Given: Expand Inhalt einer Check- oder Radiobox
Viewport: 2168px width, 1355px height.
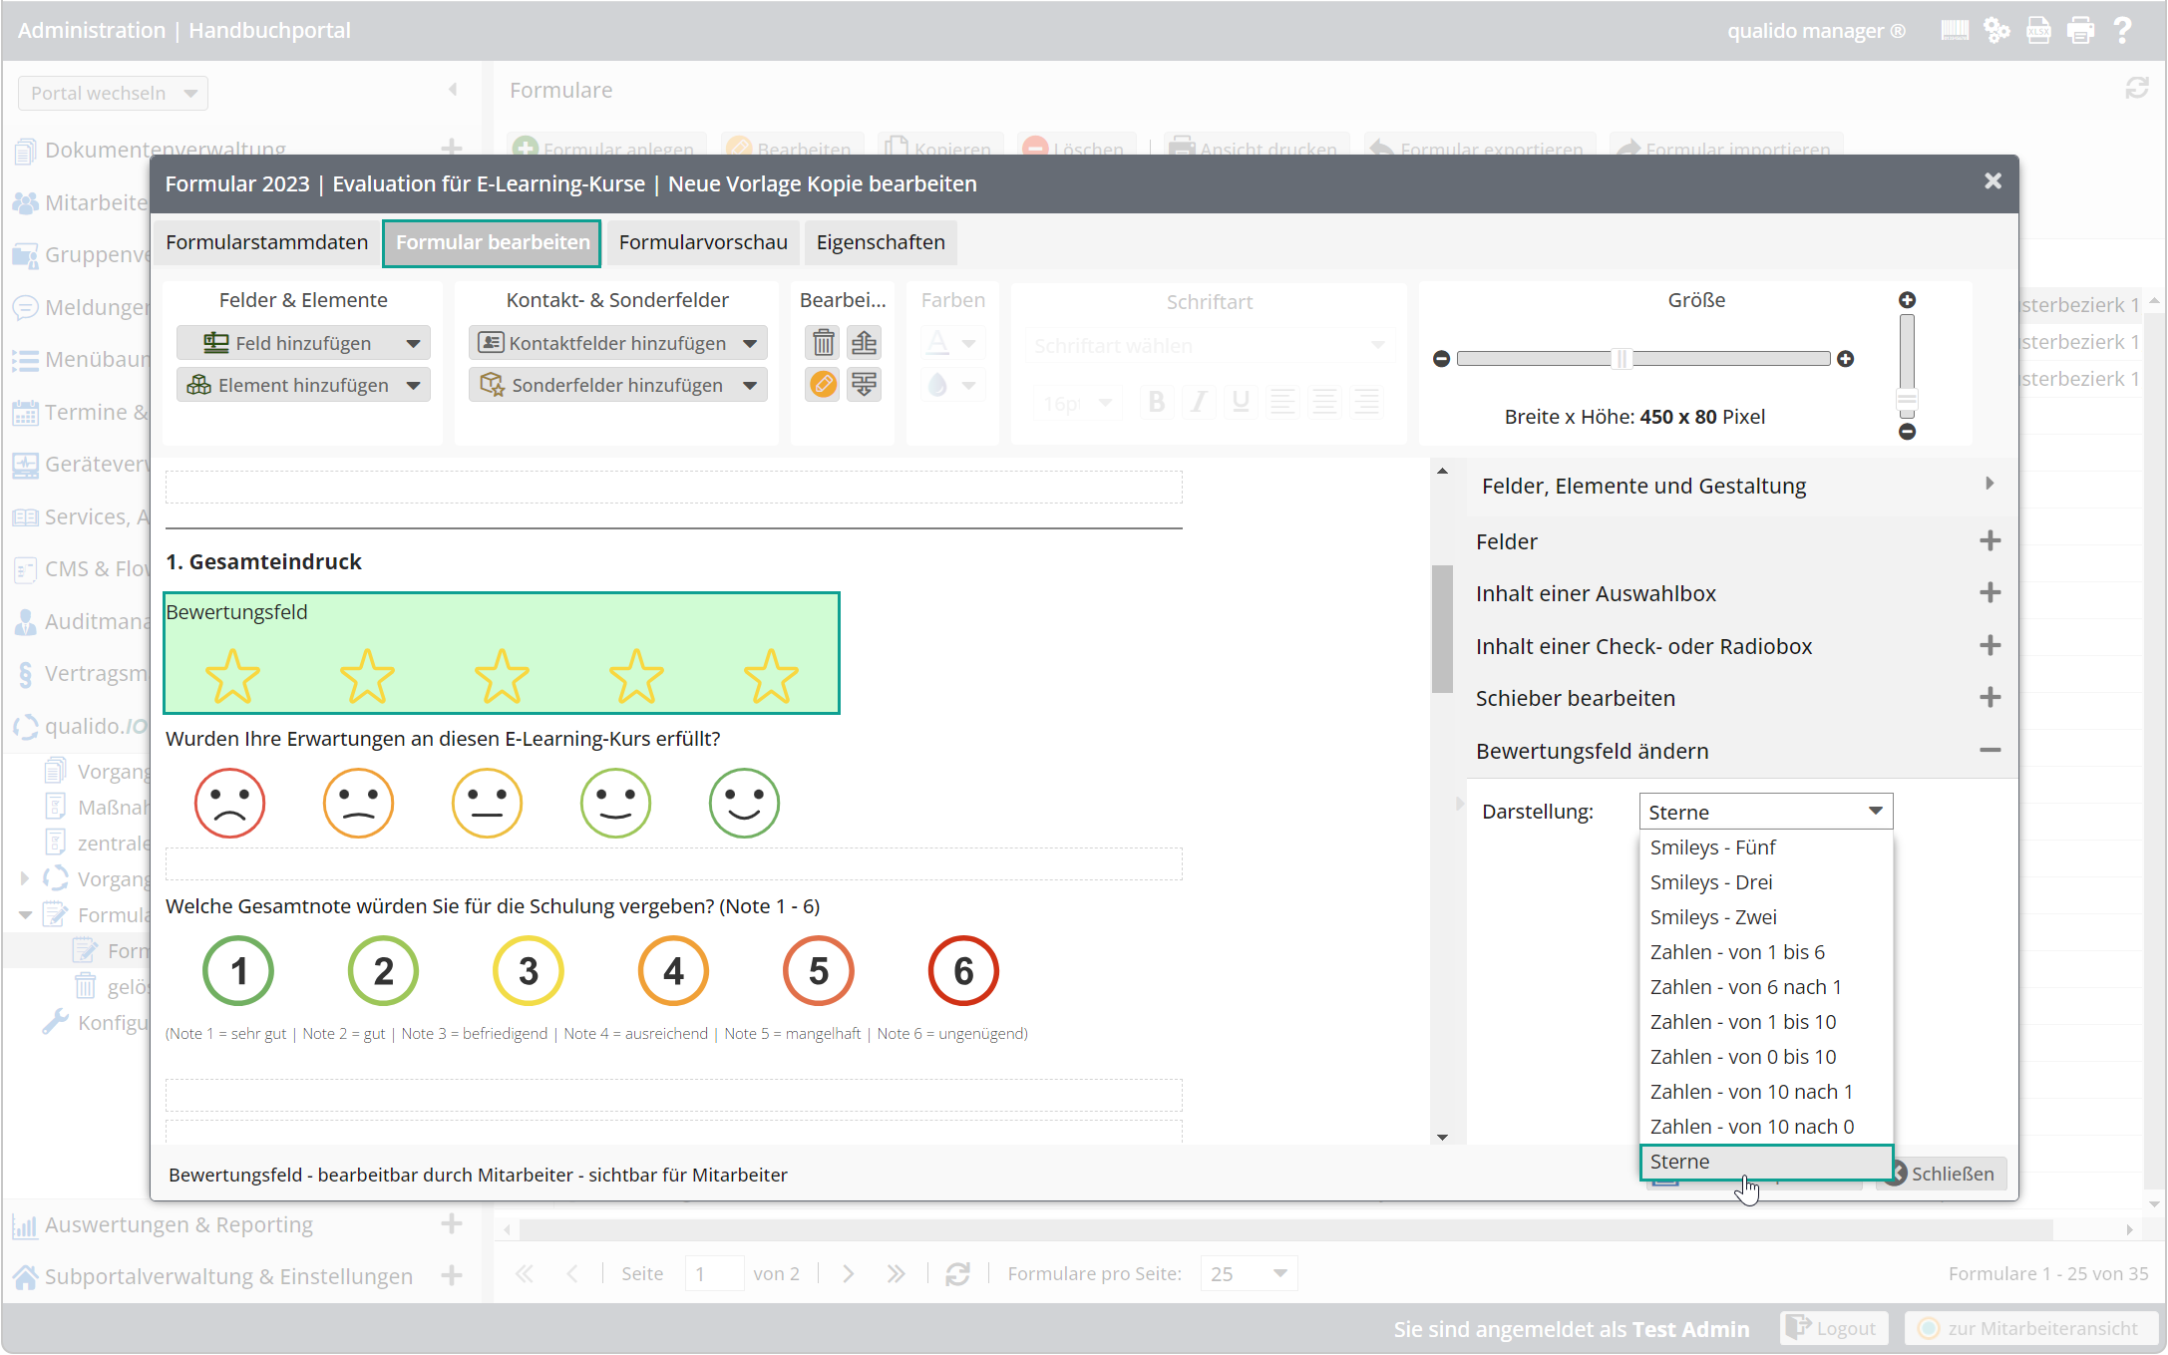Looking at the screenshot, I should [1989, 646].
